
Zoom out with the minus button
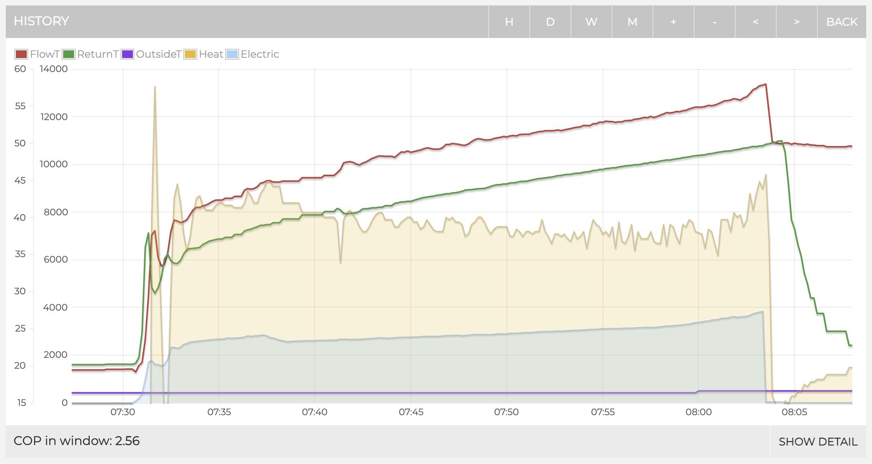(714, 22)
